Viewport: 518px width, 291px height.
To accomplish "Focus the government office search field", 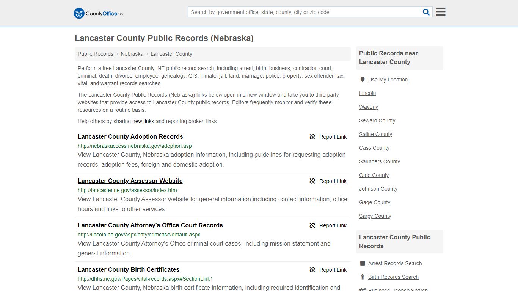I will point(305,12).
